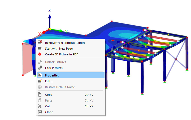The image size is (191, 120).
Task: Click the Copy pages icon
Action: click(40, 94)
